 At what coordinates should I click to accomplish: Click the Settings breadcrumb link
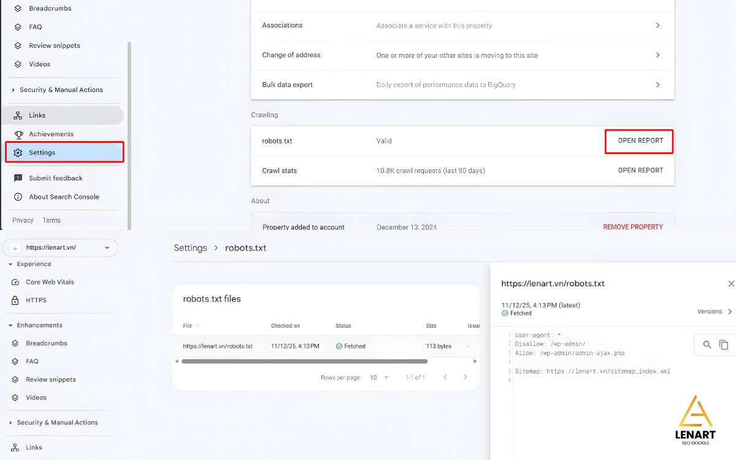190,248
